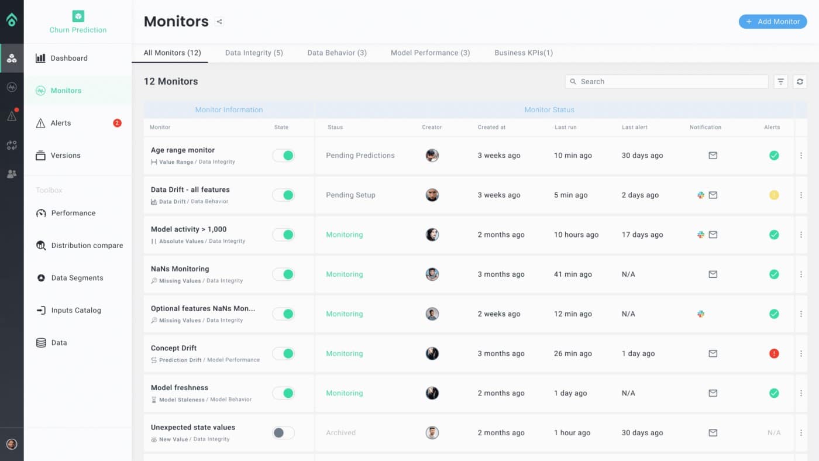This screenshot has height=461, width=819.
Task: Open the Inputs Catalog
Action: (x=77, y=310)
